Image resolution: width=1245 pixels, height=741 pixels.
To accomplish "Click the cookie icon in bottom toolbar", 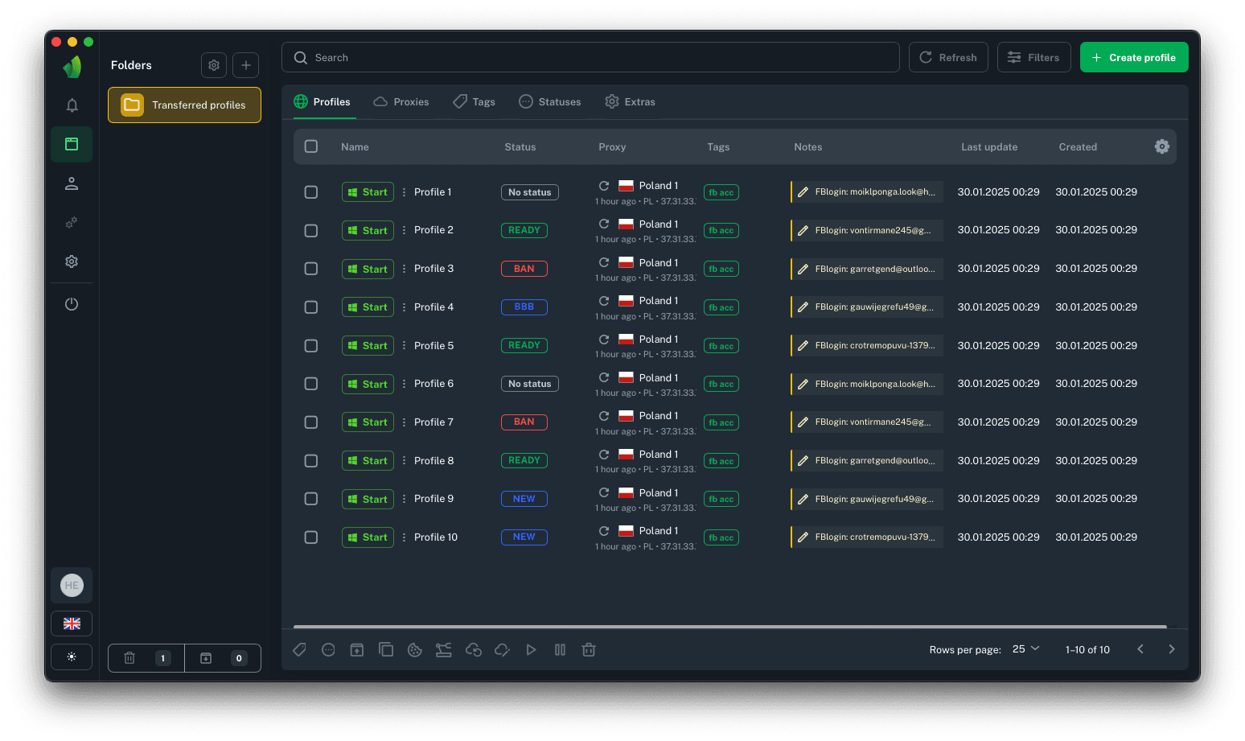I will coord(415,650).
